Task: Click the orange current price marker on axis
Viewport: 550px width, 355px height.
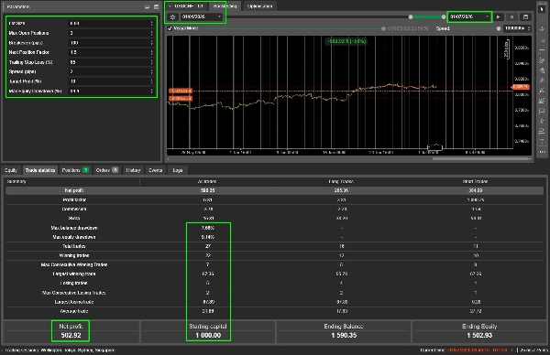Action: click(520, 87)
